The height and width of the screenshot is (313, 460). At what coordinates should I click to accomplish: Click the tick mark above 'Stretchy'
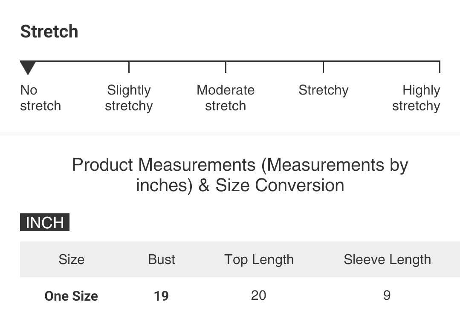click(324, 66)
